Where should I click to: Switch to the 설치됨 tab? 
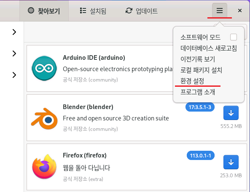tap(93, 11)
